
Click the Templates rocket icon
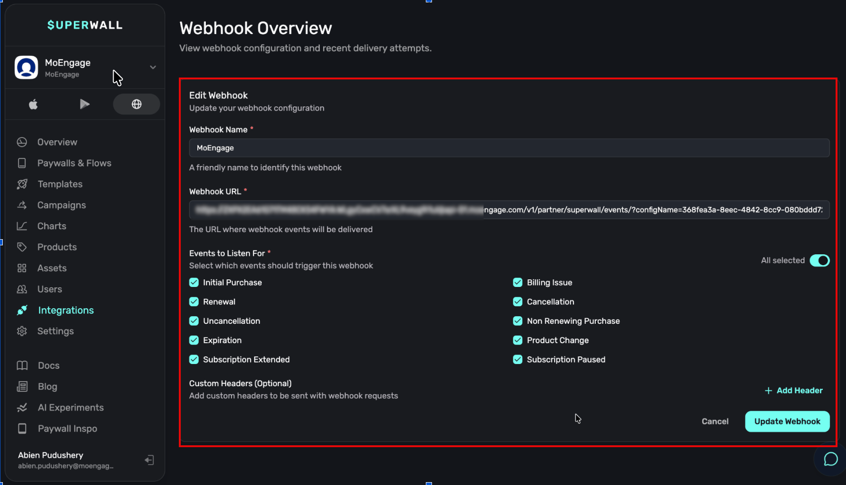point(22,184)
